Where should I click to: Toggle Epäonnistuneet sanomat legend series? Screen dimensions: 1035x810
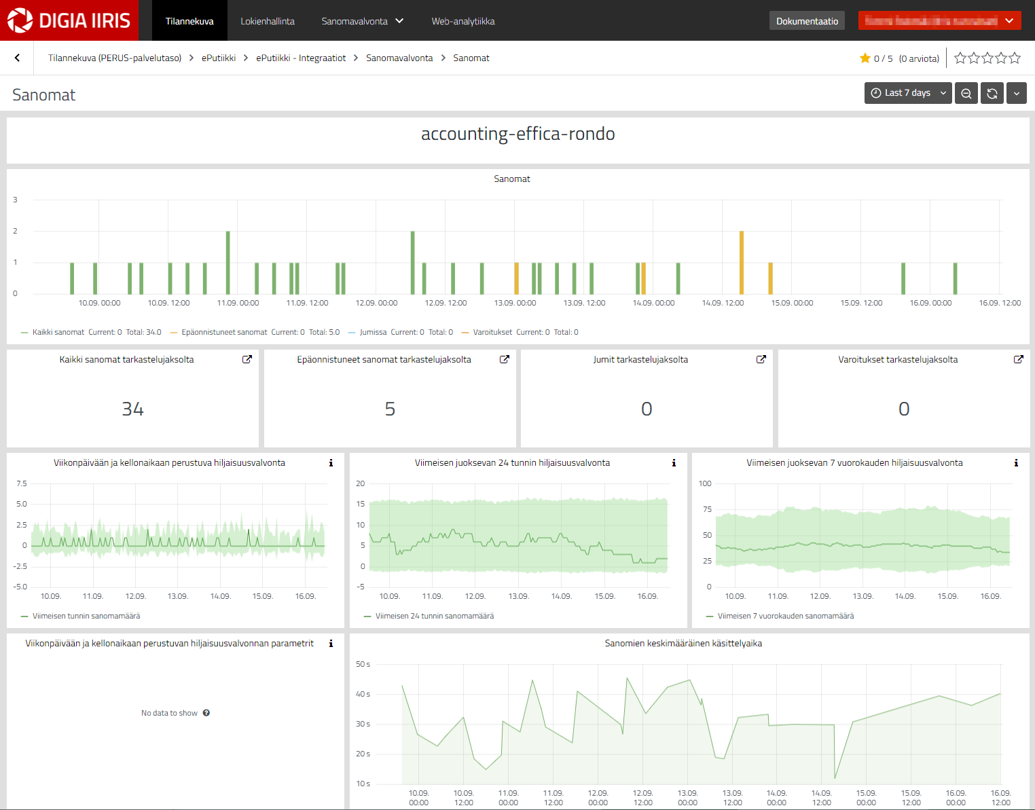[224, 332]
